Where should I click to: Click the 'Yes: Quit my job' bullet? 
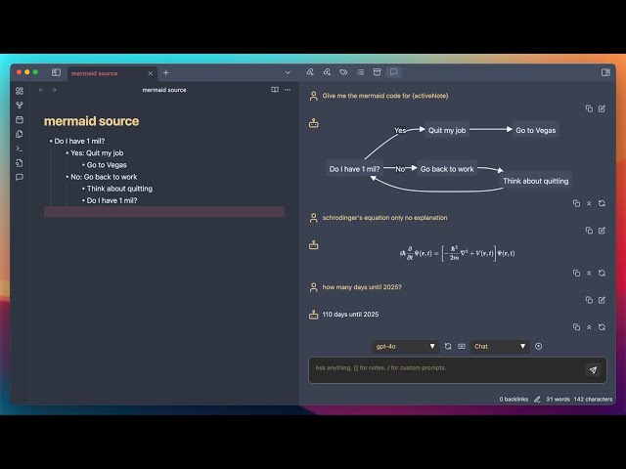[97, 152]
